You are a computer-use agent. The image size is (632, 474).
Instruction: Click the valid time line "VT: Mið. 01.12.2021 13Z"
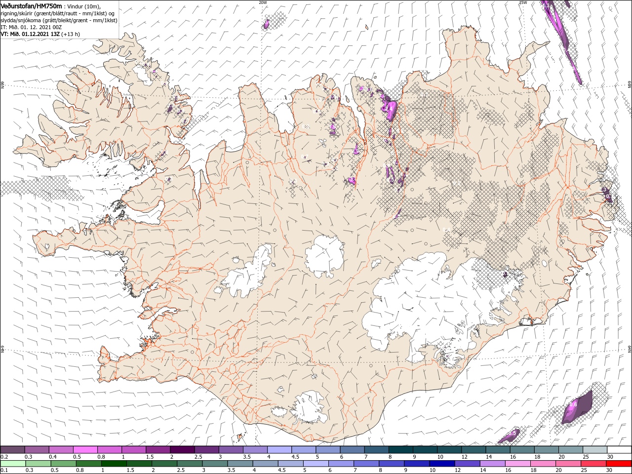point(30,34)
